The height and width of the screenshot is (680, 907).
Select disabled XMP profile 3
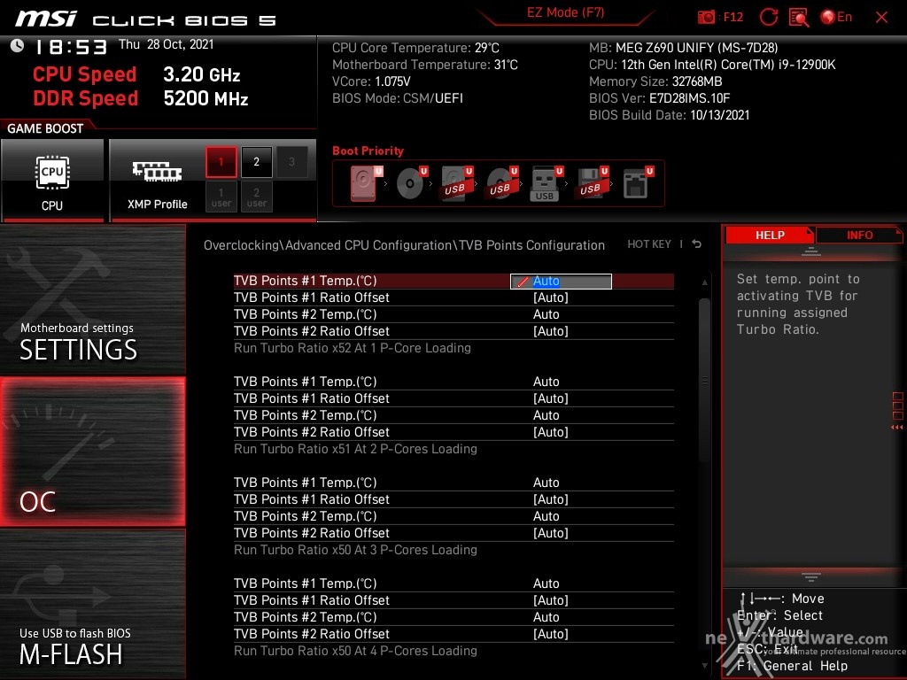[x=291, y=162]
